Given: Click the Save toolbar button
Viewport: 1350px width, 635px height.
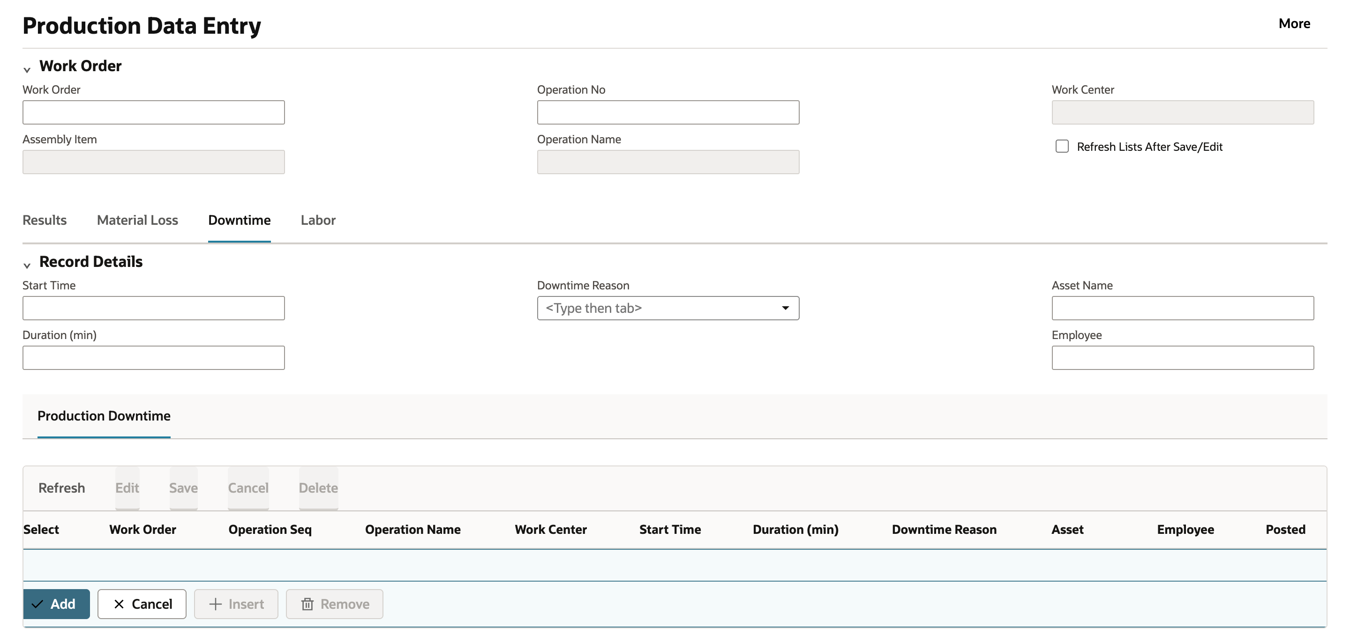Looking at the screenshot, I should pos(183,488).
